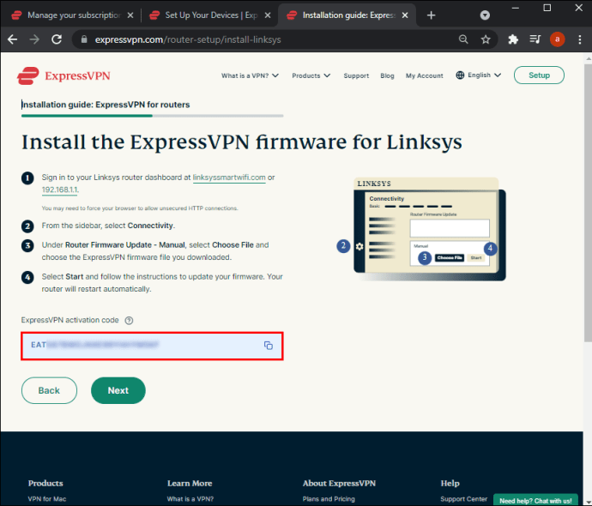Viewport: 592px width, 506px height.
Task: Open the activation code help question mark
Action: click(x=129, y=321)
